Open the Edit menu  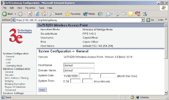[12, 8]
